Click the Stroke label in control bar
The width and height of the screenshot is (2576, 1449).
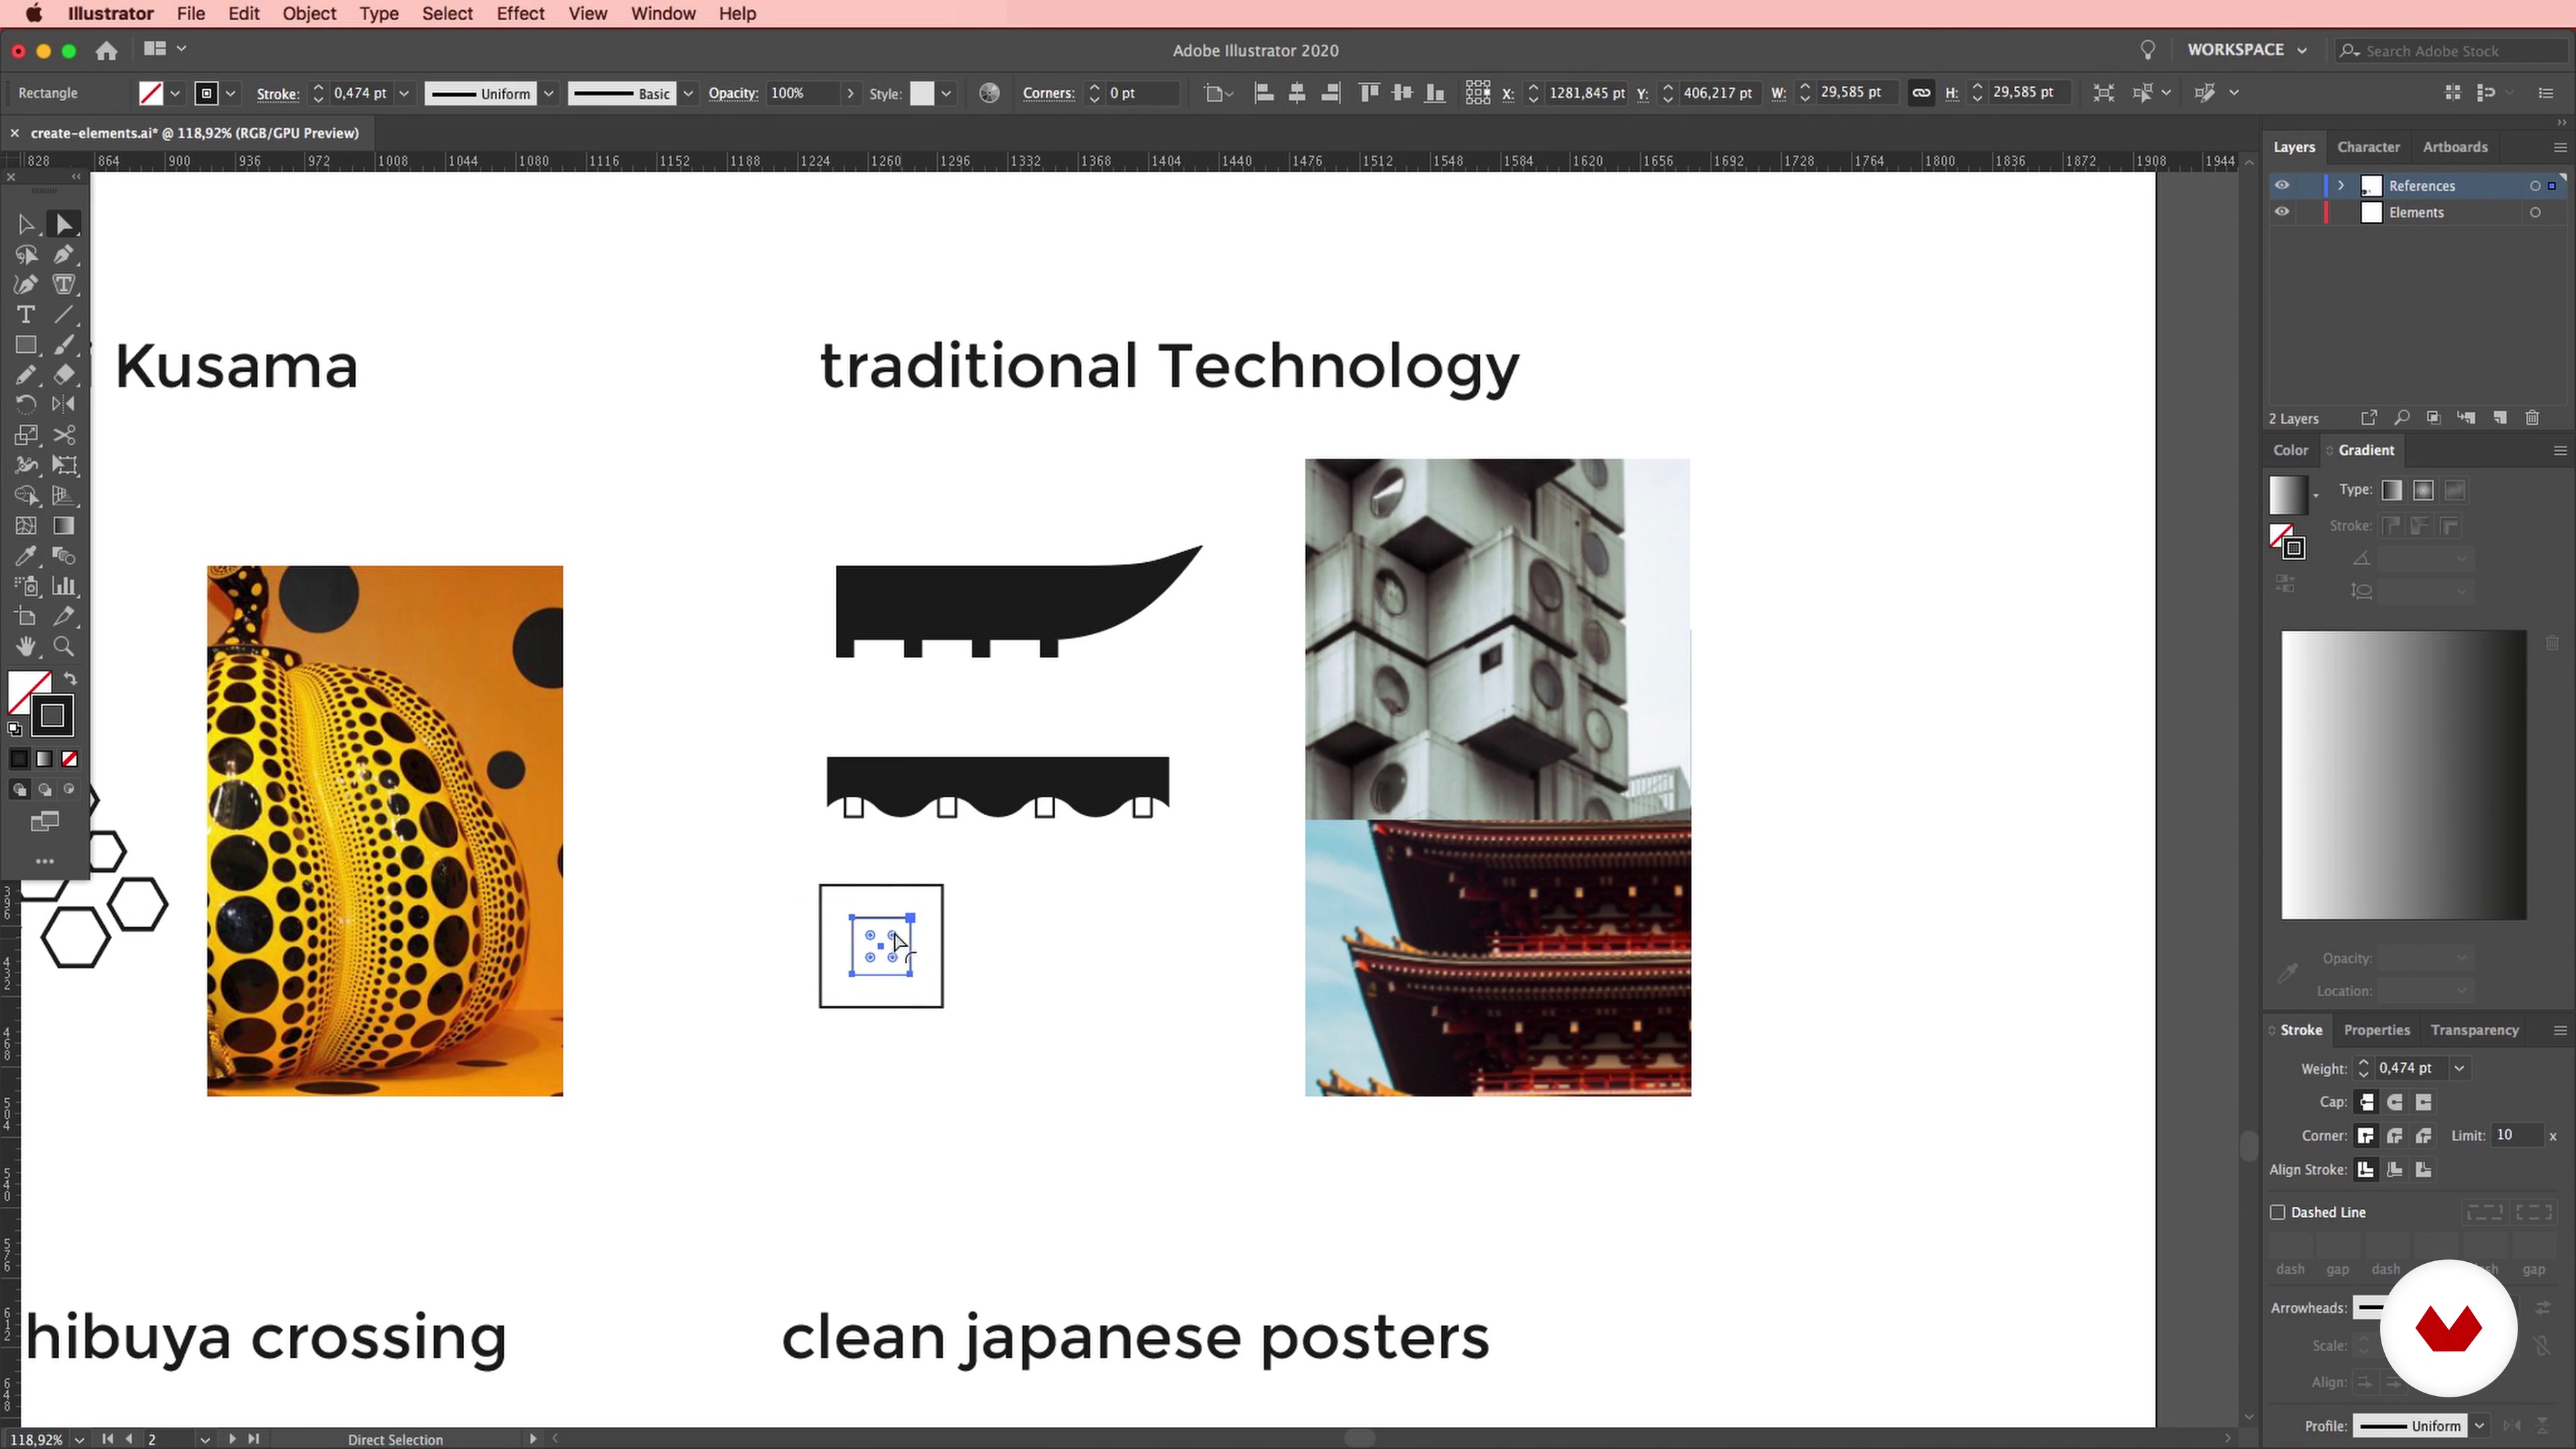coord(278,94)
